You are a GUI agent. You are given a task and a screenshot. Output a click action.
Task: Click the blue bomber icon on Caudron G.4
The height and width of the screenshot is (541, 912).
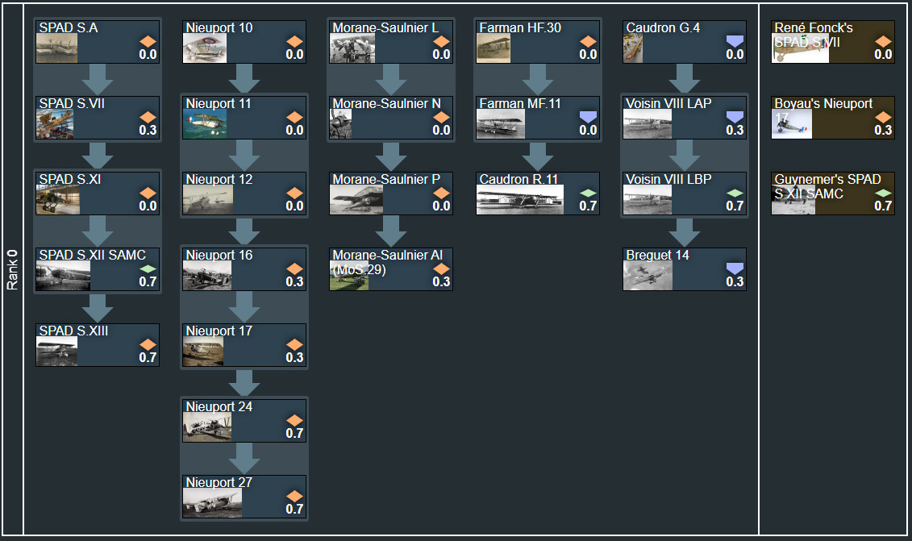[735, 41]
